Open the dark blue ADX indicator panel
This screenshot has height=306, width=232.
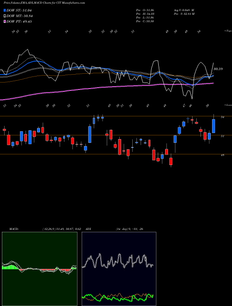pyautogui.click(x=119, y=269)
